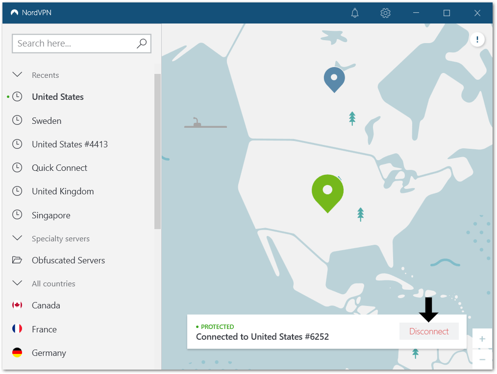
Task: Connect to United Kingdom
Action: tap(63, 191)
